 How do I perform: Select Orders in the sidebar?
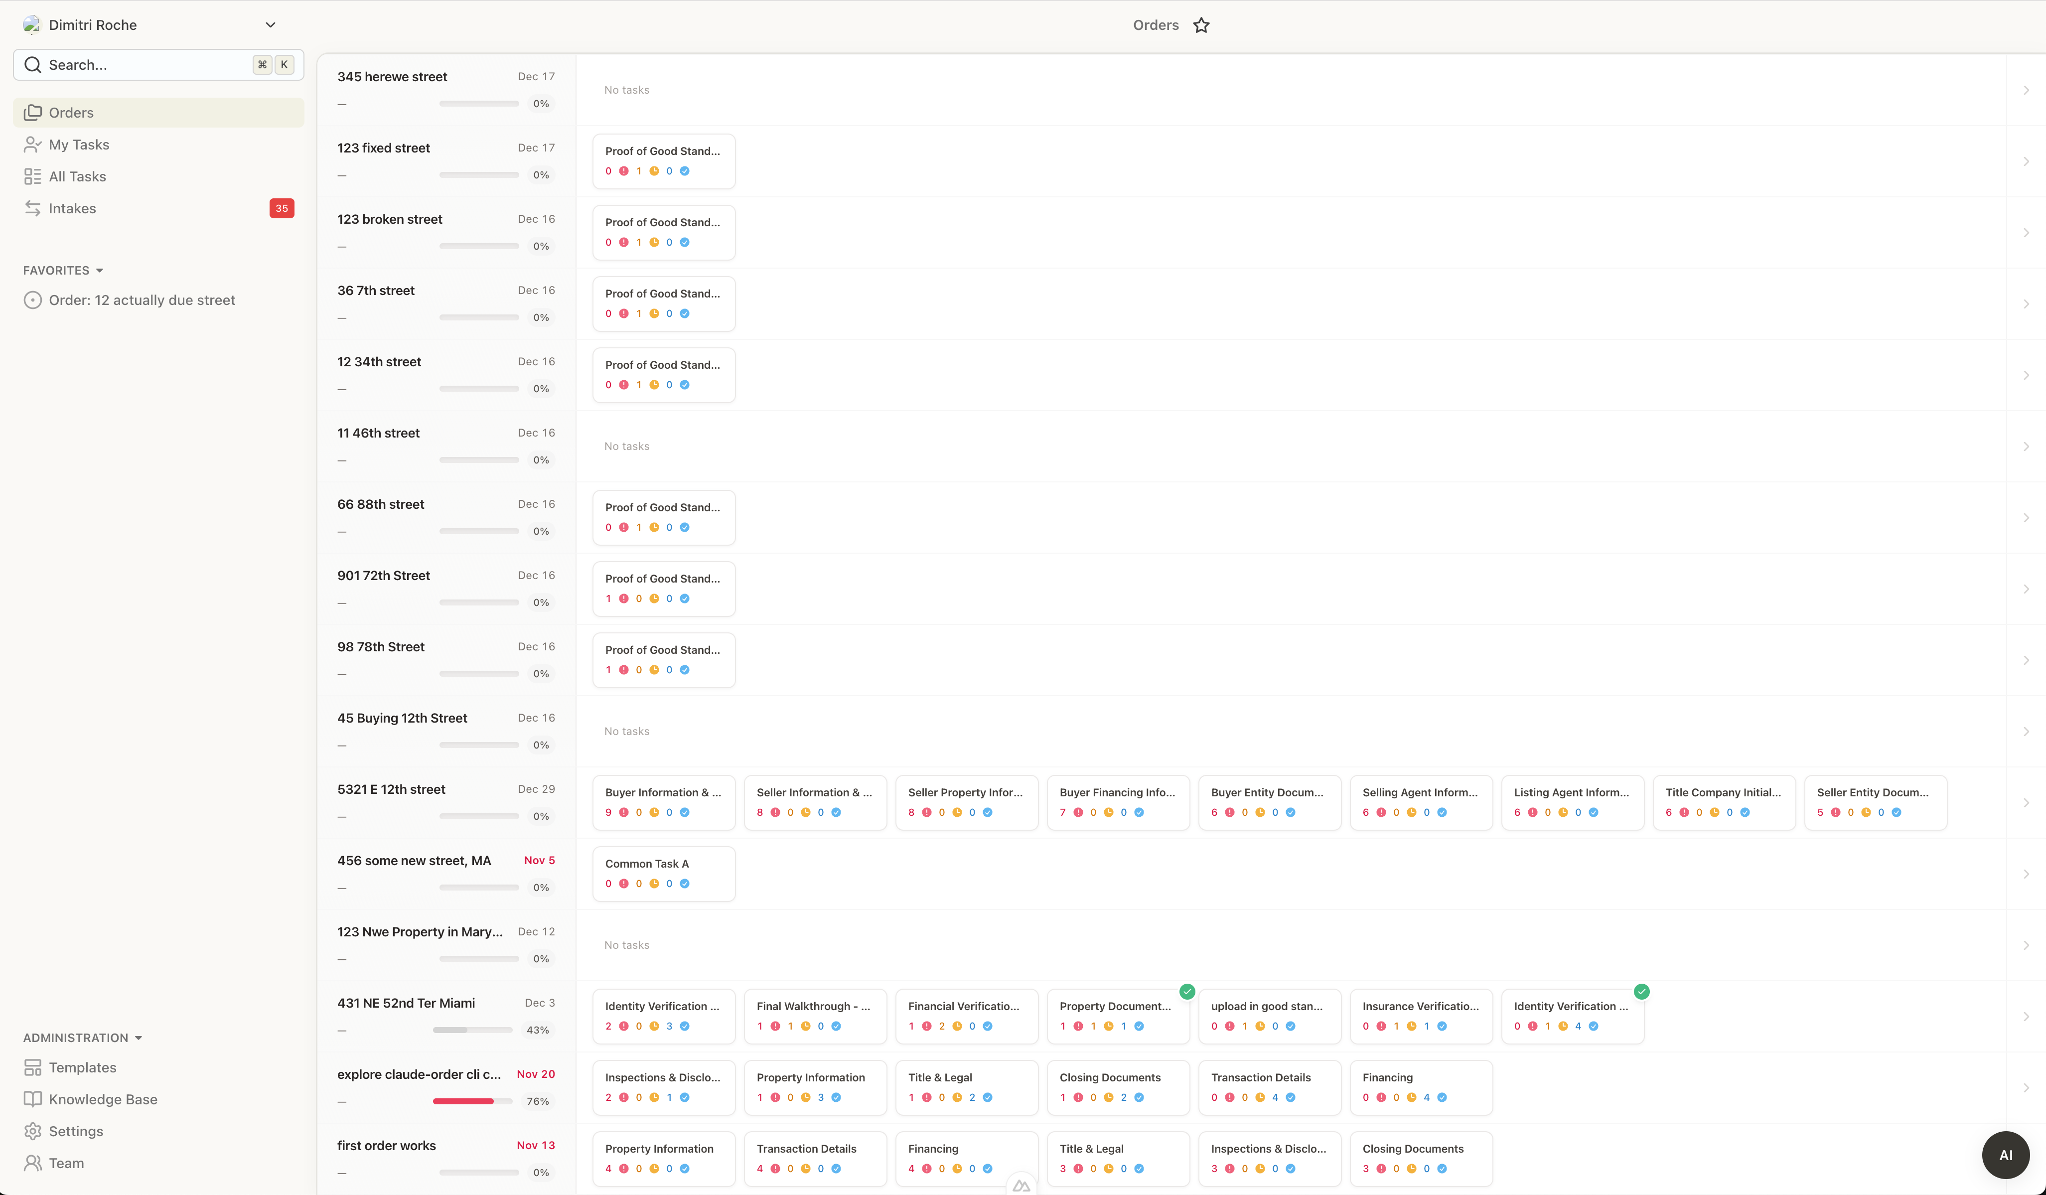coord(71,113)
